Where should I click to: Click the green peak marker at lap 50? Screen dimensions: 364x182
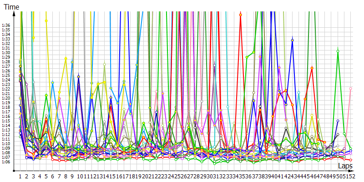(x=338, y=51)
